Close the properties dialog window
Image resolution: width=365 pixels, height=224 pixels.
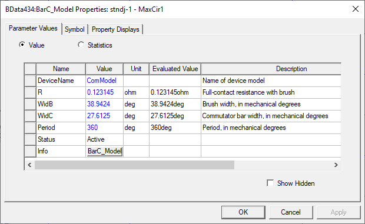pyautogui.click(x=355, y=9)
